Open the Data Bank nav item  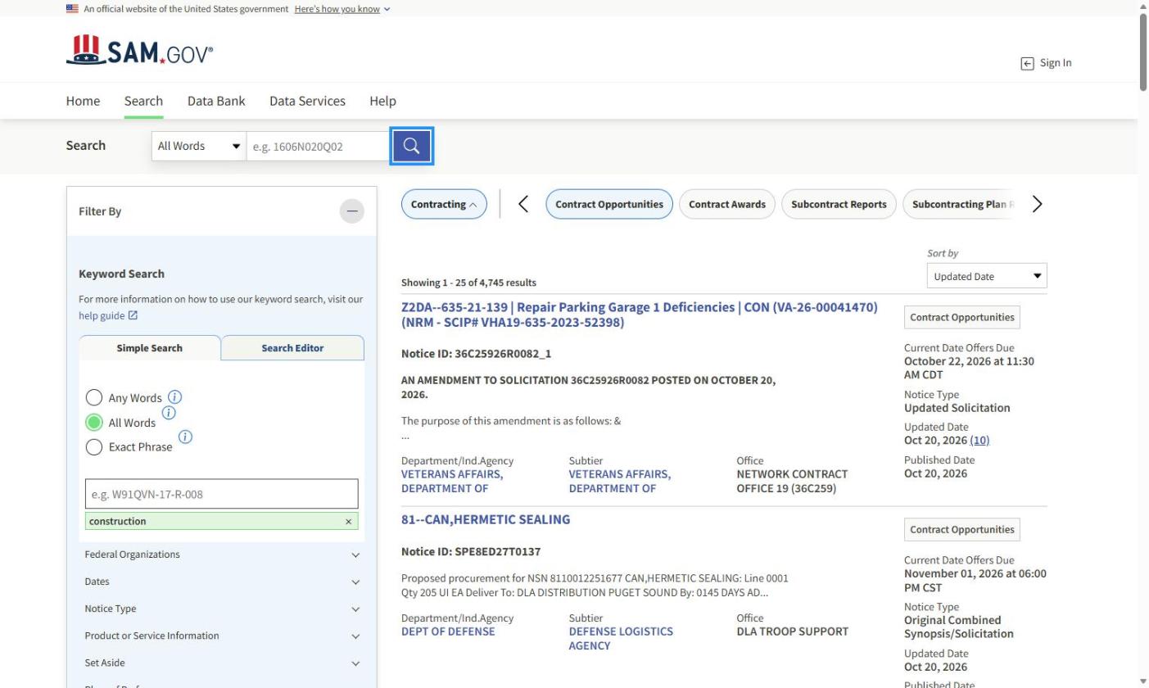(216, 101)
